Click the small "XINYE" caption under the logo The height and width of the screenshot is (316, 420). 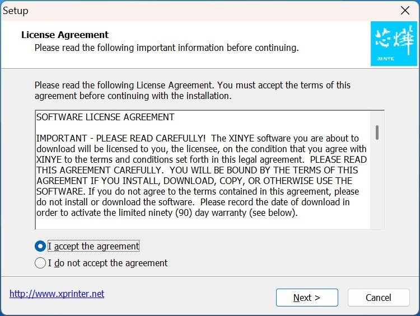pos(385,58)
